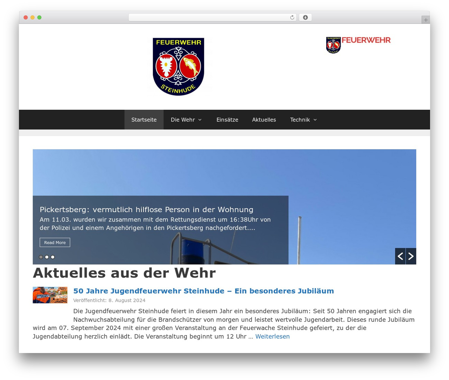Screen dimensions: 449x380
Task: Open a new tab with plus icon
Action: pyautogui.click(x=425, y=20)
